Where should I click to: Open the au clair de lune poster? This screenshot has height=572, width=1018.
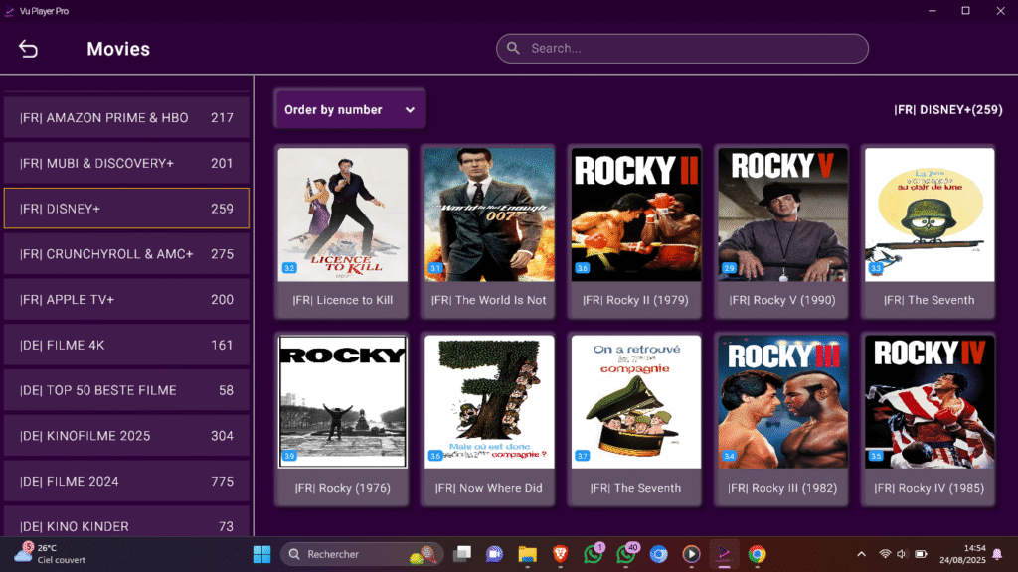point(930,214)
